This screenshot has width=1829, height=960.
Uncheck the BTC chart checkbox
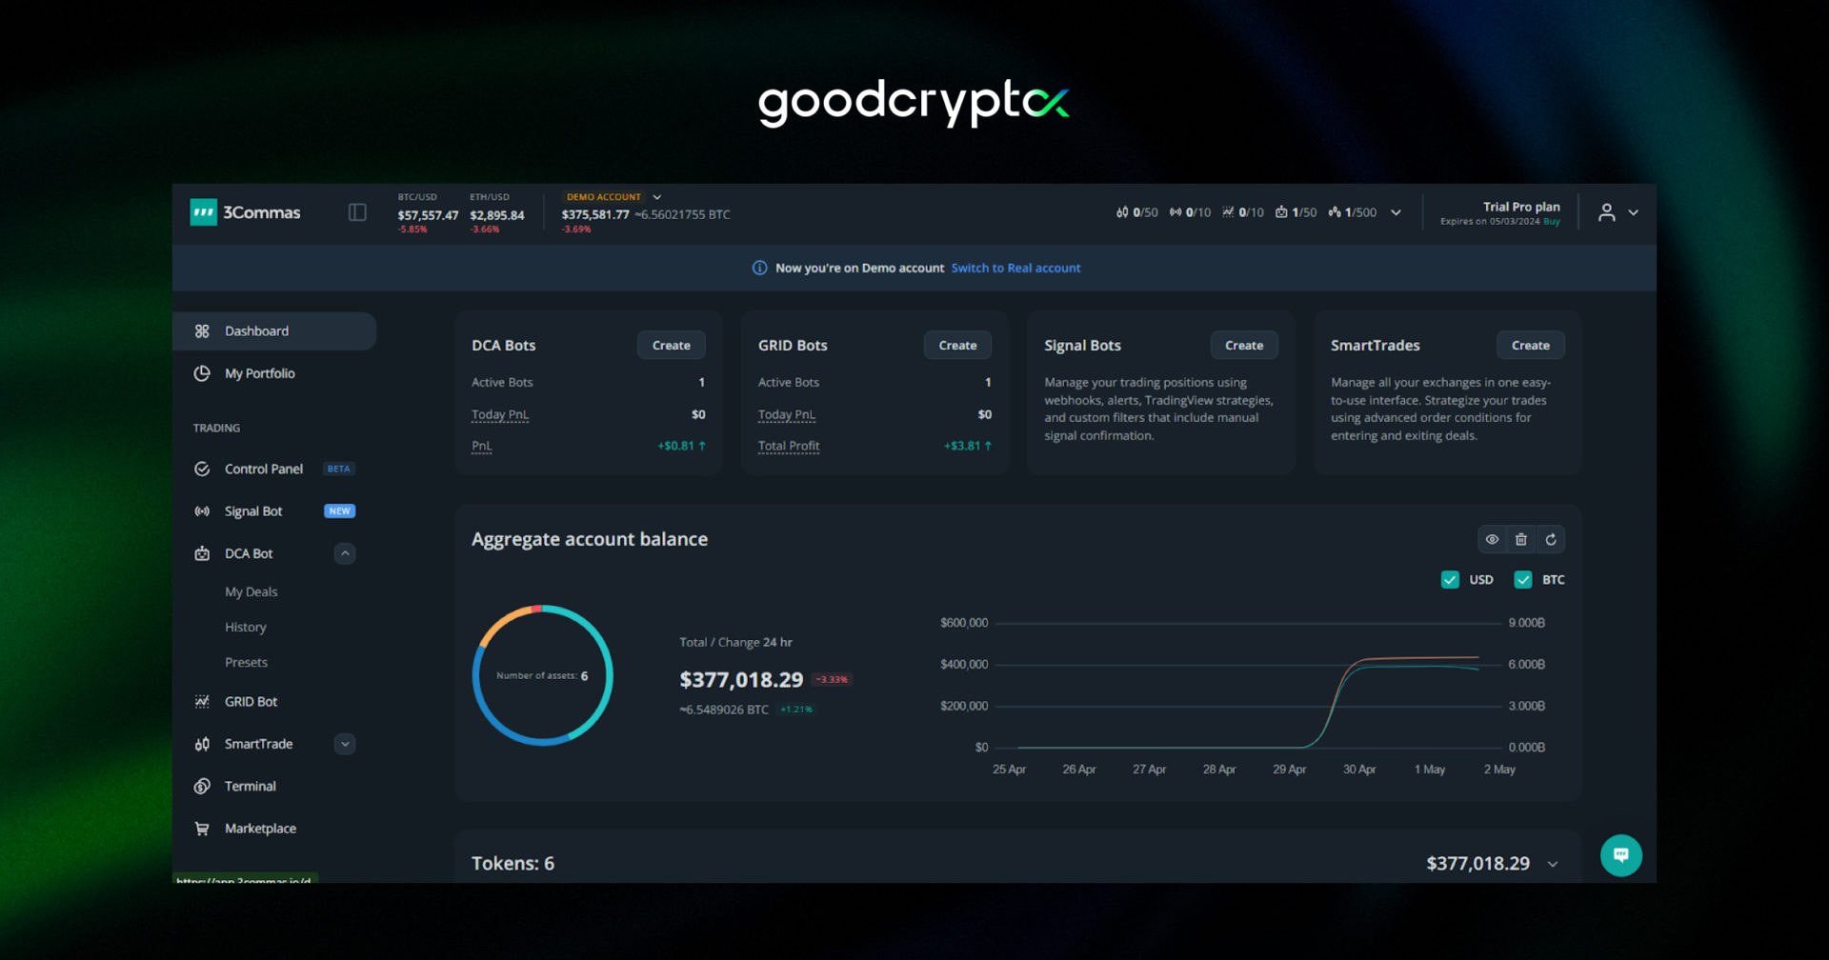click(1522, 580)
